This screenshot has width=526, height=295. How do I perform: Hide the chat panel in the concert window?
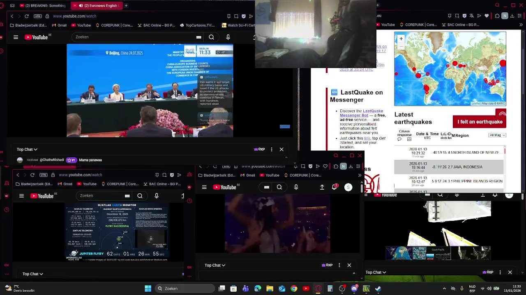tap(349, 265)
